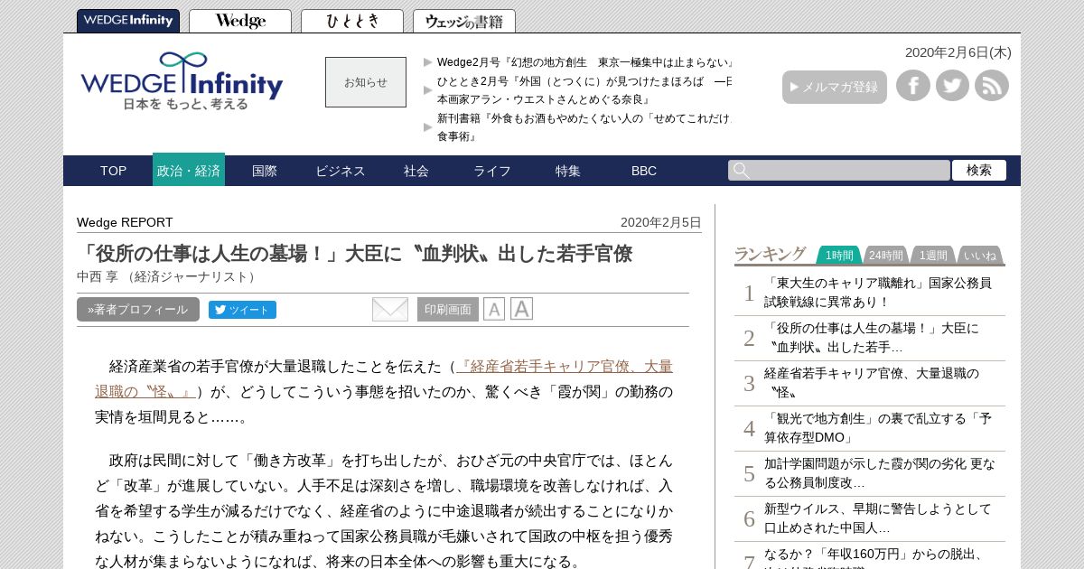This screenshot has height=569, width=1084.
Task: Focus the site search input field
Action: pos(839,171)
